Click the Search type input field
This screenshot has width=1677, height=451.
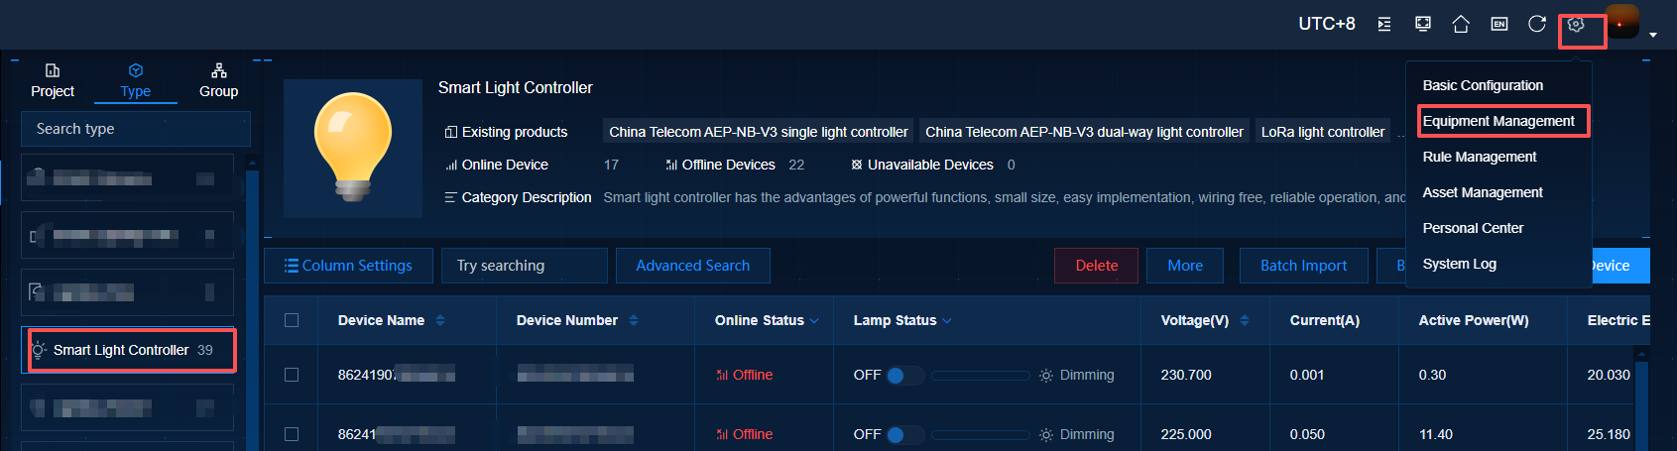click(135, 129)
